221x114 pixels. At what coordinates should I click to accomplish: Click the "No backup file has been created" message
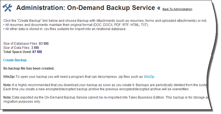pos(29,68)
